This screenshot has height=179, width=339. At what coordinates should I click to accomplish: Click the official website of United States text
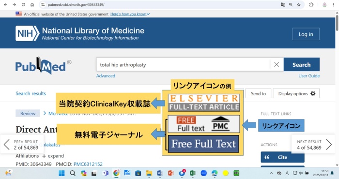(x=66, y=14)
